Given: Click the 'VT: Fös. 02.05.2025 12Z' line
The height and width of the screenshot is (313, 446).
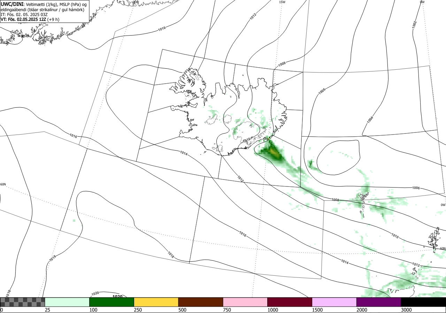Looking at the screenshot, I should click(30, 20).
